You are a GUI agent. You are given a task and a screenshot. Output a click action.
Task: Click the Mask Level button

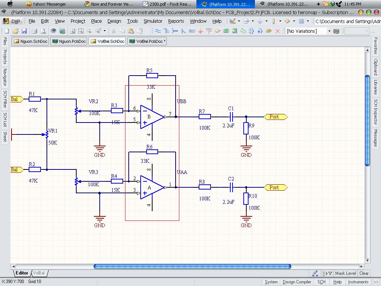(345, 273)
